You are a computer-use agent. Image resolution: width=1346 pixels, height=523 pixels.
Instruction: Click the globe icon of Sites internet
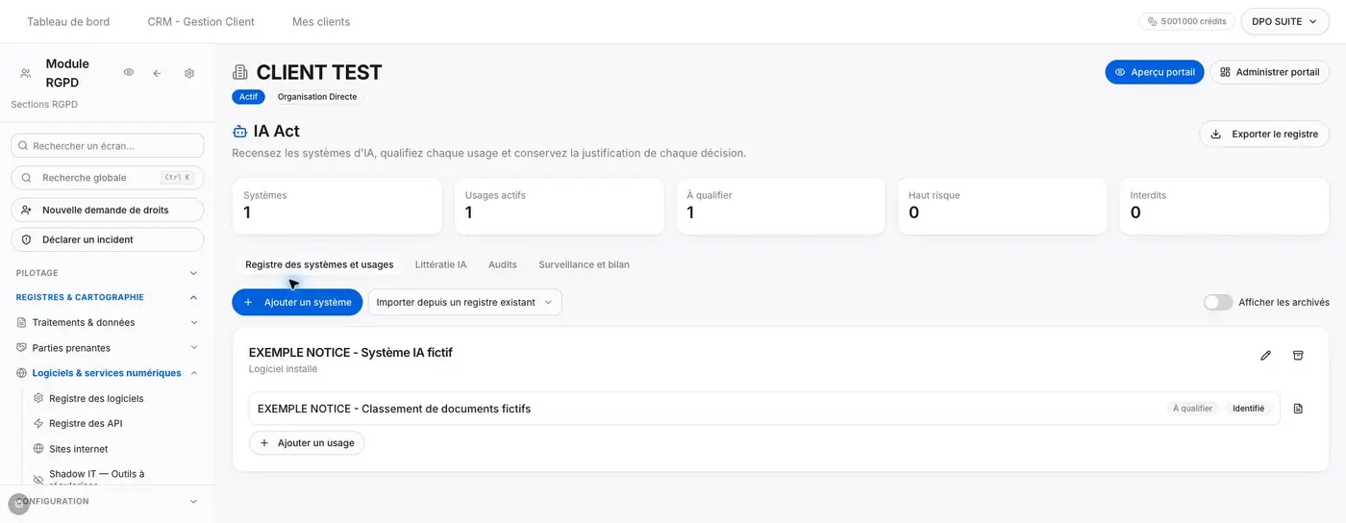pos(38,449)
